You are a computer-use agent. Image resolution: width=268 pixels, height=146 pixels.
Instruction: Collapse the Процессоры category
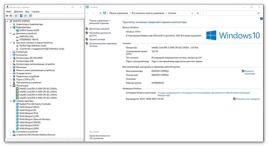click(11, 86)
